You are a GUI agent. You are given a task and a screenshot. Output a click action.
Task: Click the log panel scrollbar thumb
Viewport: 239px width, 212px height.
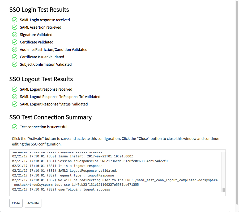click(224, 190)
